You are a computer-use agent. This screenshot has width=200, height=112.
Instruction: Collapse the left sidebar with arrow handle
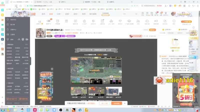click(30, 61)
